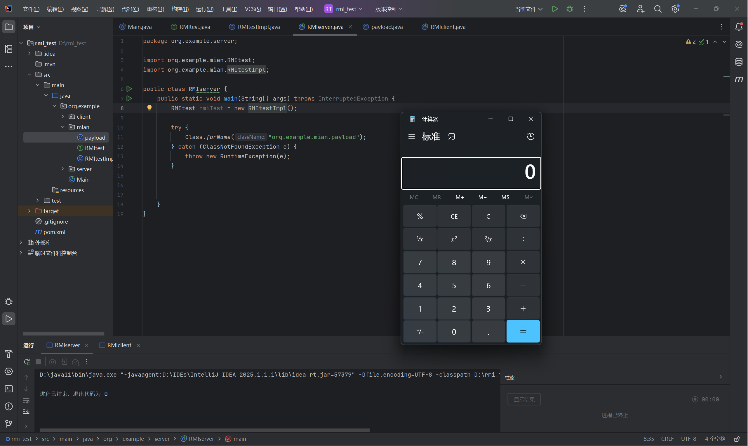Viewport: 748px width, 446px height.
Task: Expand the target folder
Action: click(29, 211)
